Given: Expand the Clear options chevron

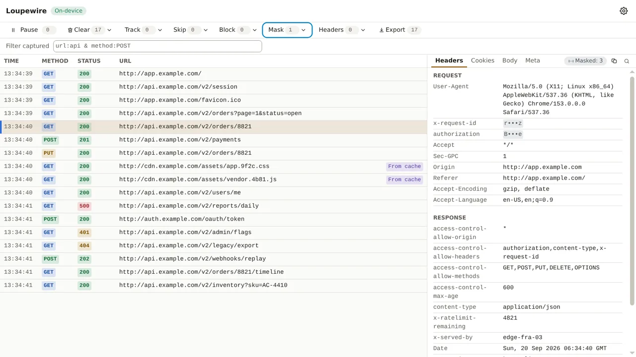Looking at the screenshot, I should click(x=109, y=30).
